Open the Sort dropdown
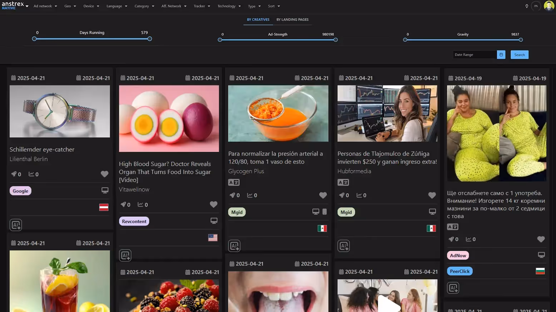The image size is (556, 312). point(274,6)
